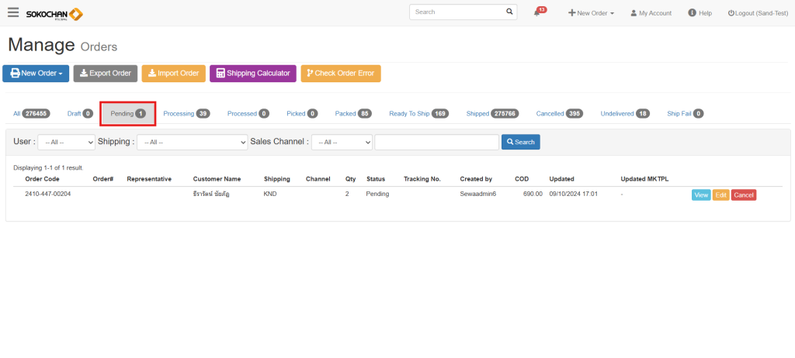Select the Ready To Ship tab
The height and width of the screenshot is (358, 795).
(419, 114)
